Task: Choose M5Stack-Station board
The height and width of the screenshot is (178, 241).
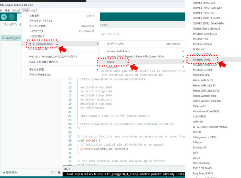Action: (202, 44)
